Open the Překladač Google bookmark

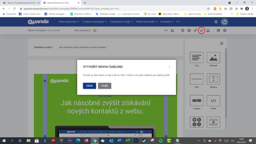click(106, 14)
